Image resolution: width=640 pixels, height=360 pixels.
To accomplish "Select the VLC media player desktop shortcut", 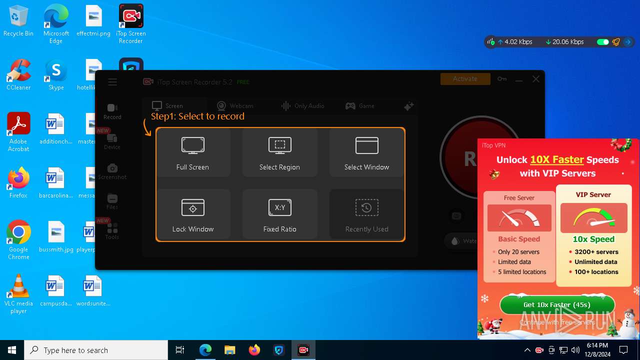I will (18, 294).
